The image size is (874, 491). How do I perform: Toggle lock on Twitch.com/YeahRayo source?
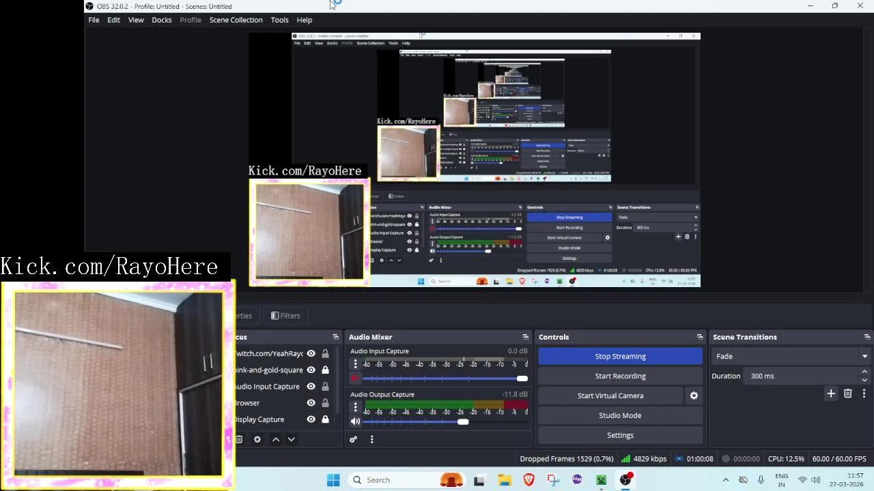325,354
